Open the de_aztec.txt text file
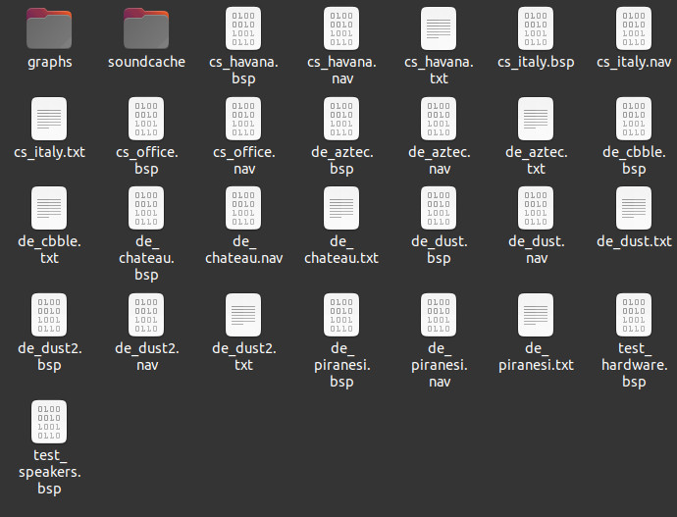The width and height of the screenshot is (677, 517). (536, 119)
